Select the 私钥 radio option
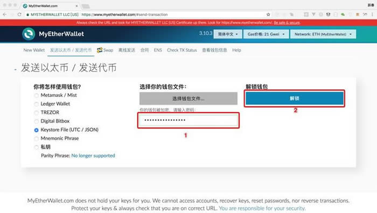The width and height of the screenshot is (377, 213). click(x=36, y=147)
